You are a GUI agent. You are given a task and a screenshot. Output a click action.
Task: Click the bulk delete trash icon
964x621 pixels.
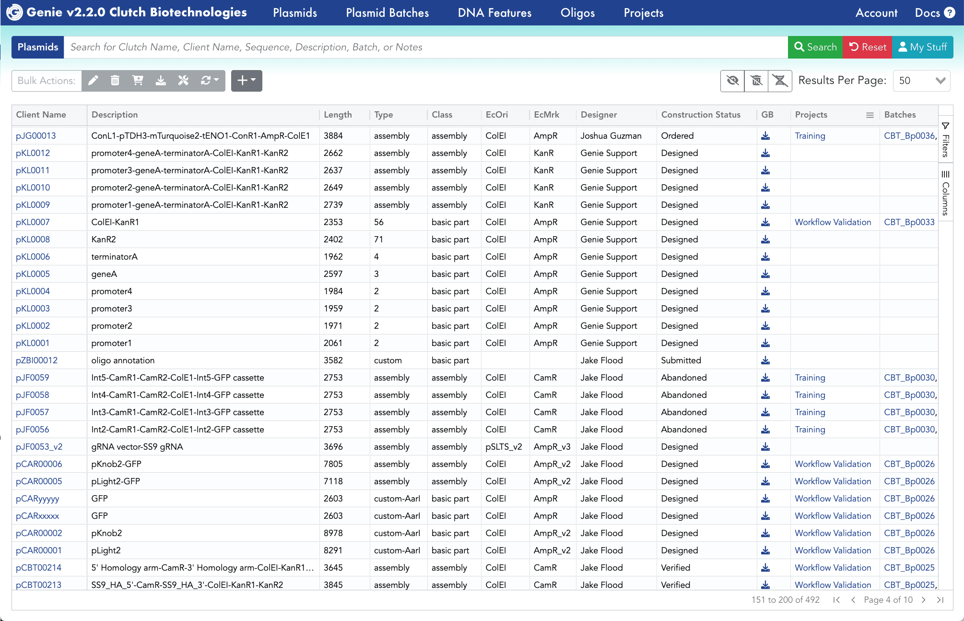115,81
